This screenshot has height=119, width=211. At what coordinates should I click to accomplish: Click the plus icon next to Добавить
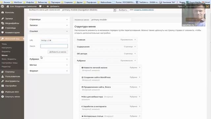point(47,6)
